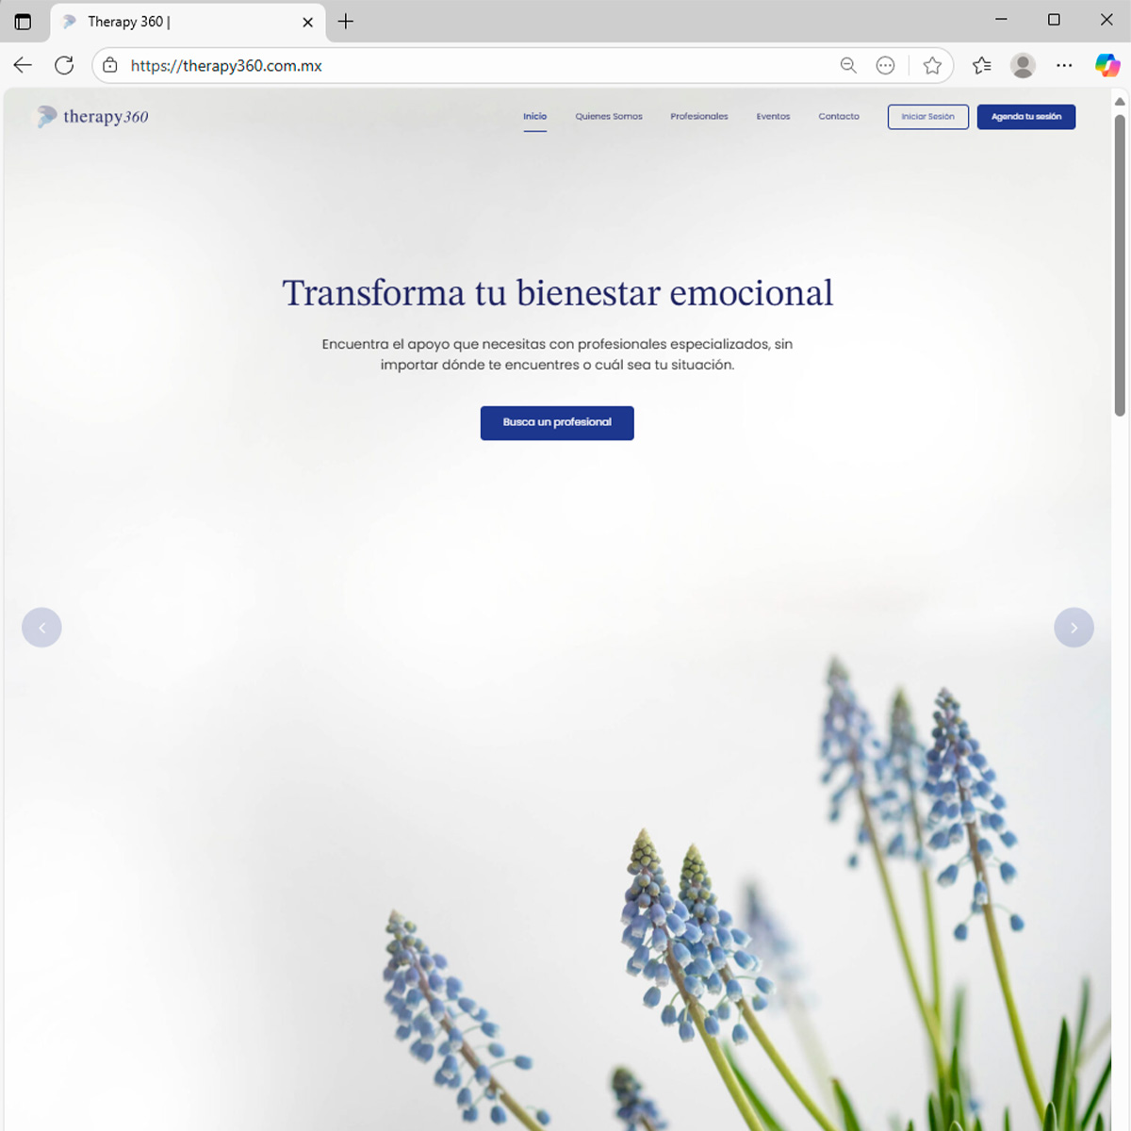Open the tab actions menu icon
This screenshot has width=1131, height=1131.
point(23,21)
